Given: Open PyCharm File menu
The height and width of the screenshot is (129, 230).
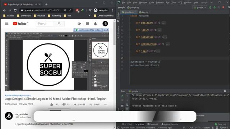Looking at the screenshot, I should (x=124, y=3).
